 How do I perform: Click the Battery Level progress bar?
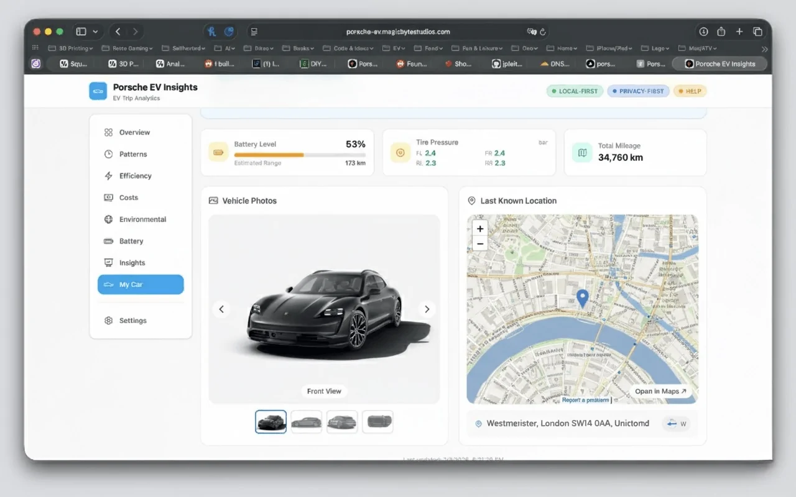pyautogui.click(x=300, y=155)
